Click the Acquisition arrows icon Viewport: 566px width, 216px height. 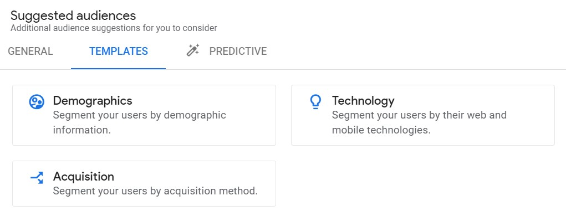coord(37,177)
